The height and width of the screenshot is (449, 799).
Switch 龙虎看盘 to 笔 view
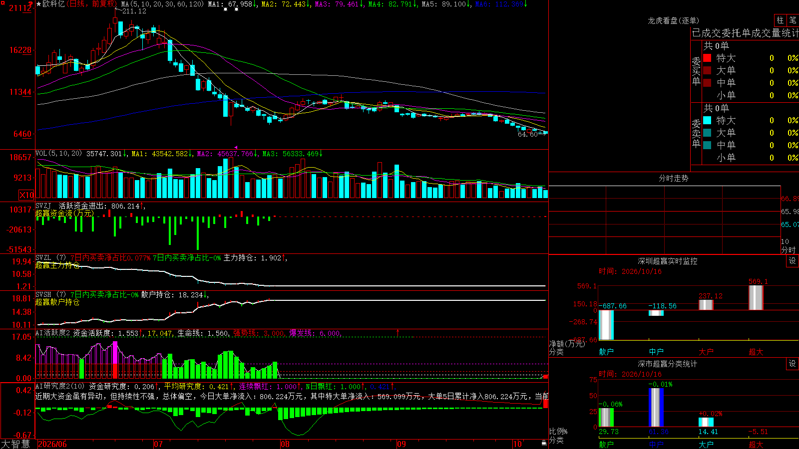[x=793, y=20]
